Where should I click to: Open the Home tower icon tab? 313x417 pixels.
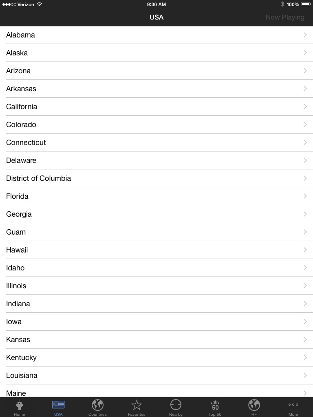(20, 405)
